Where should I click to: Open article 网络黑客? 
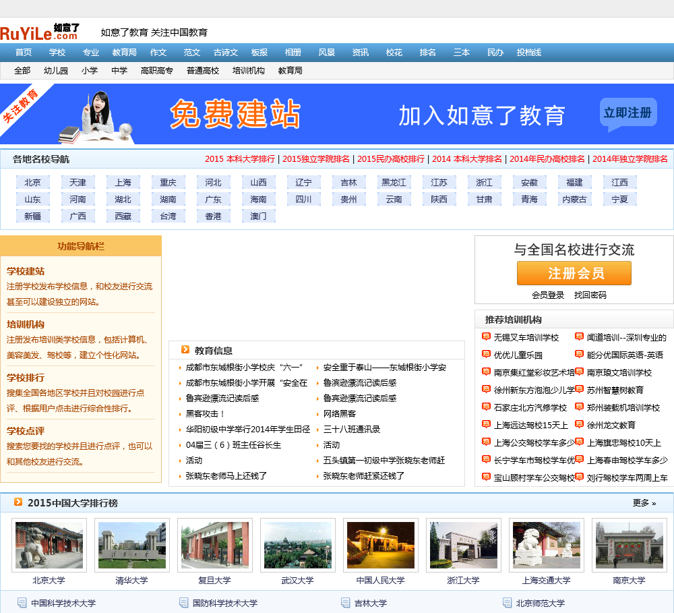click(340, 414)
